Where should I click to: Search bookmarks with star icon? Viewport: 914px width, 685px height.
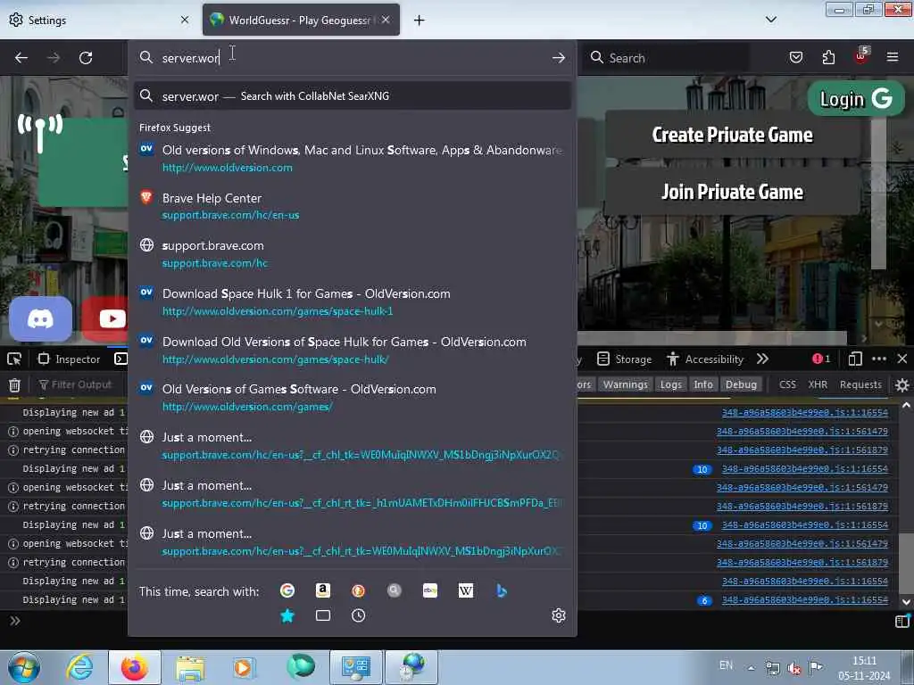click(287, 615)
